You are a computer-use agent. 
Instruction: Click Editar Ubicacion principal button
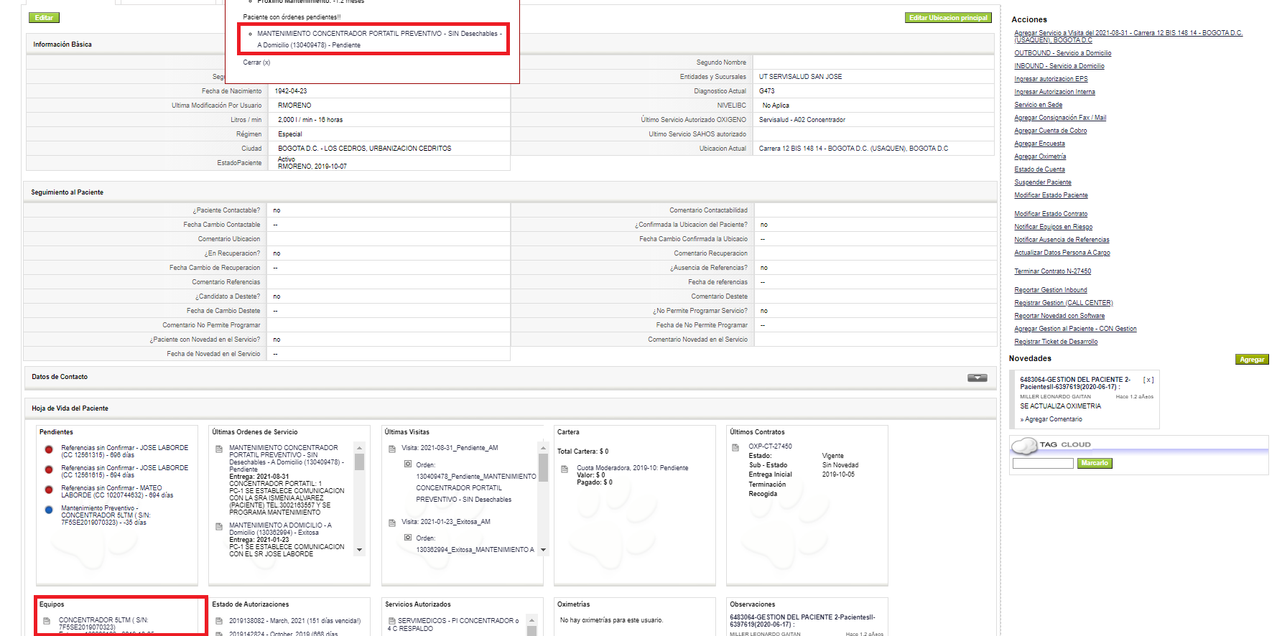(x=948, y=18)
